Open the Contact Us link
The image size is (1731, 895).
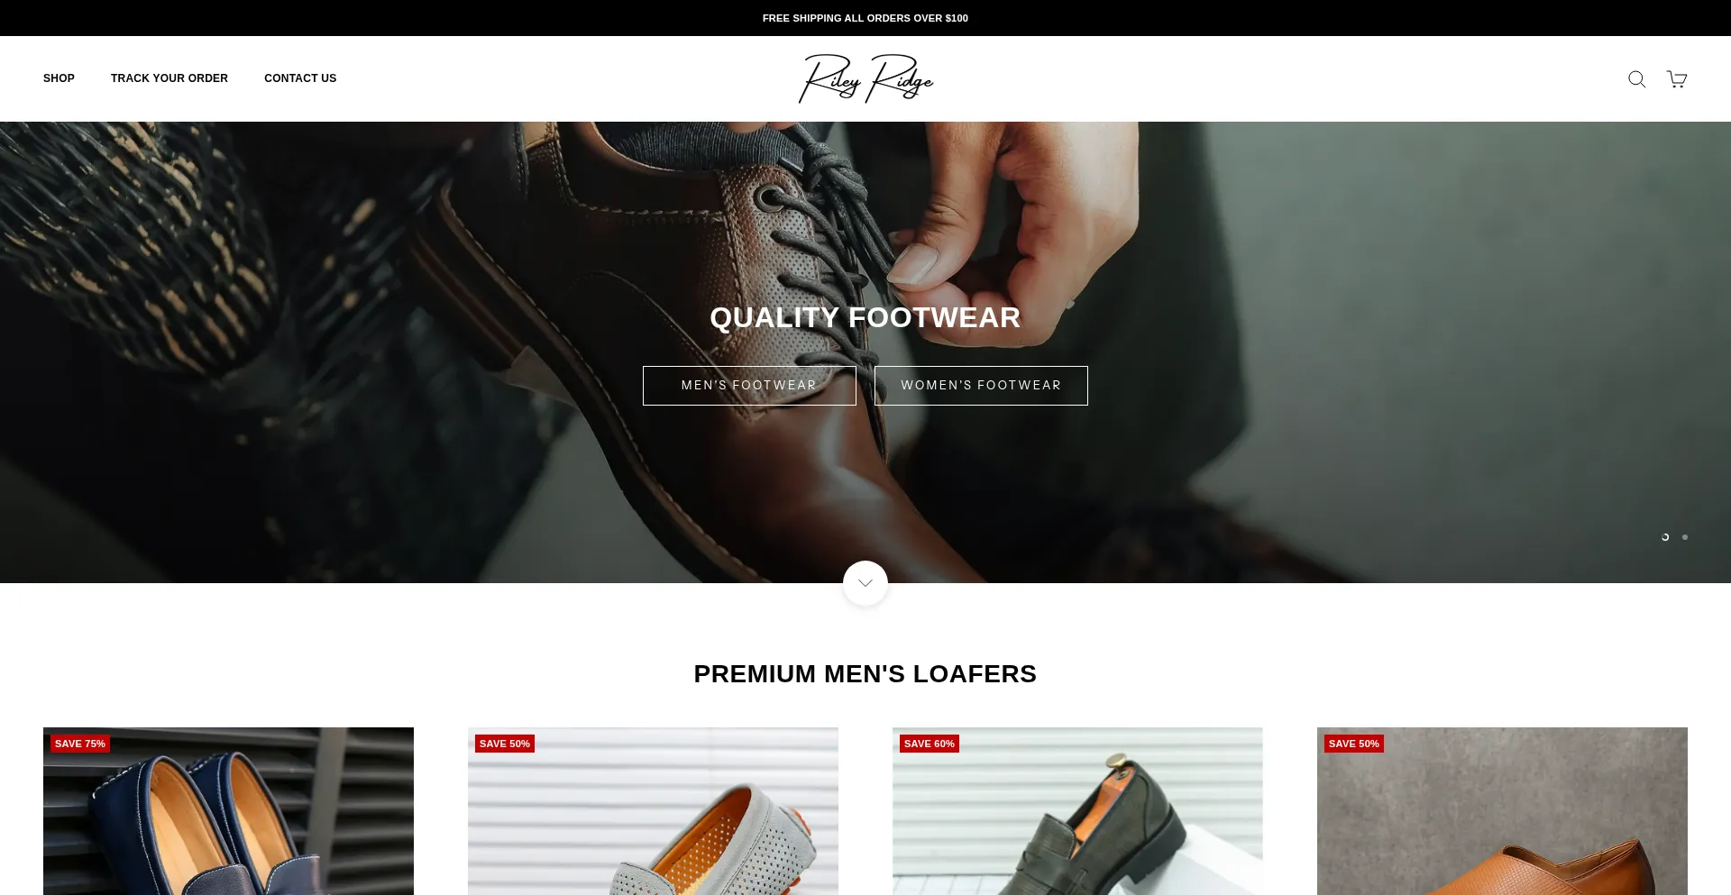pos(300,78)
